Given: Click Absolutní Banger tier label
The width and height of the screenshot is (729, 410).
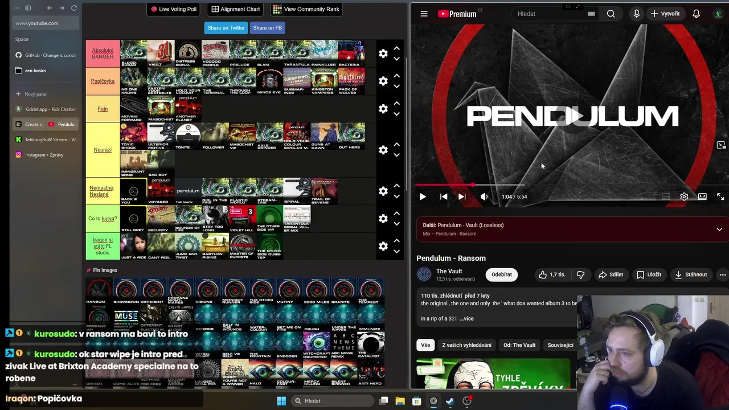Looking at the screenshot, I should pos(103,54).
